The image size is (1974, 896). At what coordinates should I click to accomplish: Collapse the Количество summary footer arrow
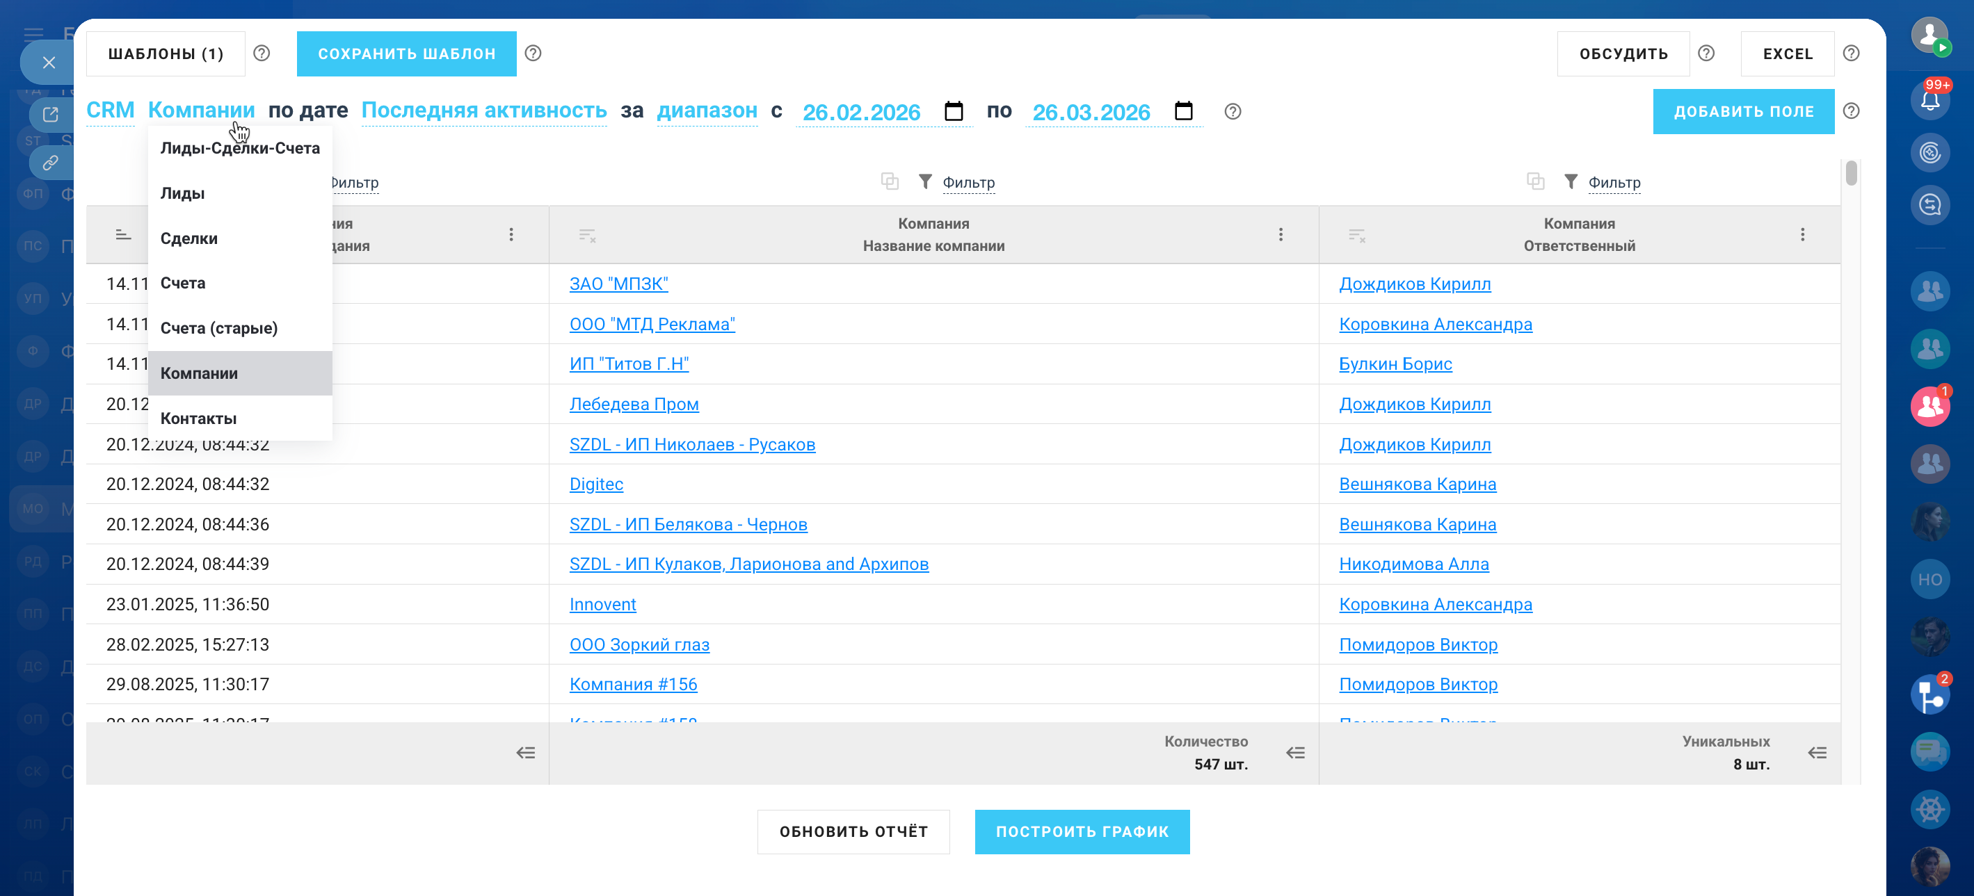click(1295, 753)
